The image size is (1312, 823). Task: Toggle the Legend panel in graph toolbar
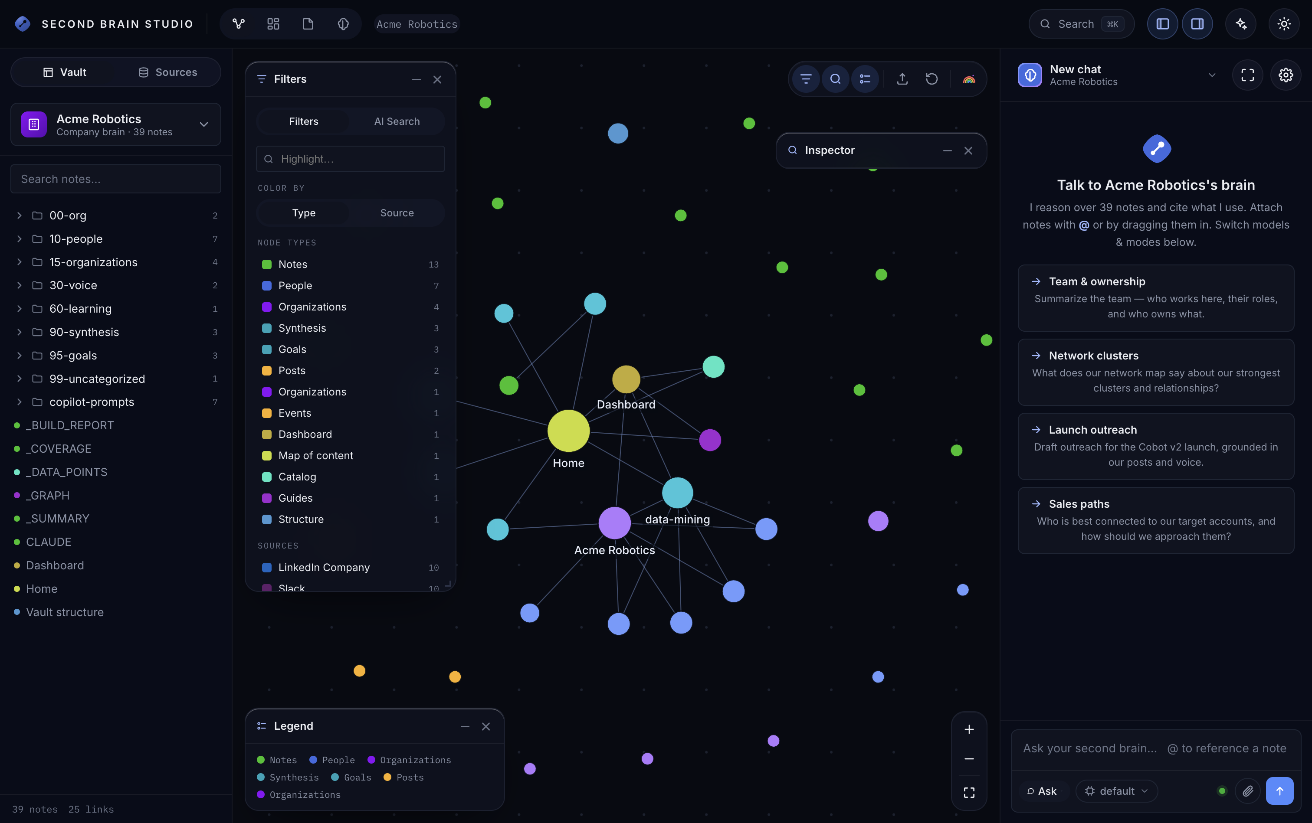tap(865, 79)
